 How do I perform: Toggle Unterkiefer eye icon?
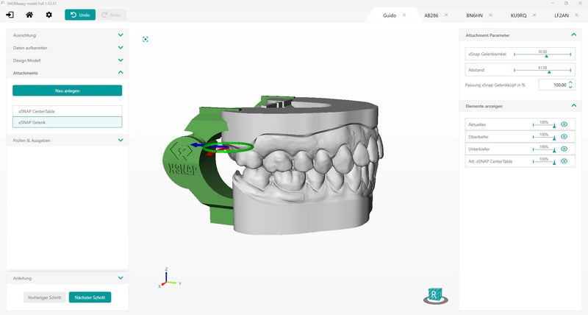coord(564,149)
